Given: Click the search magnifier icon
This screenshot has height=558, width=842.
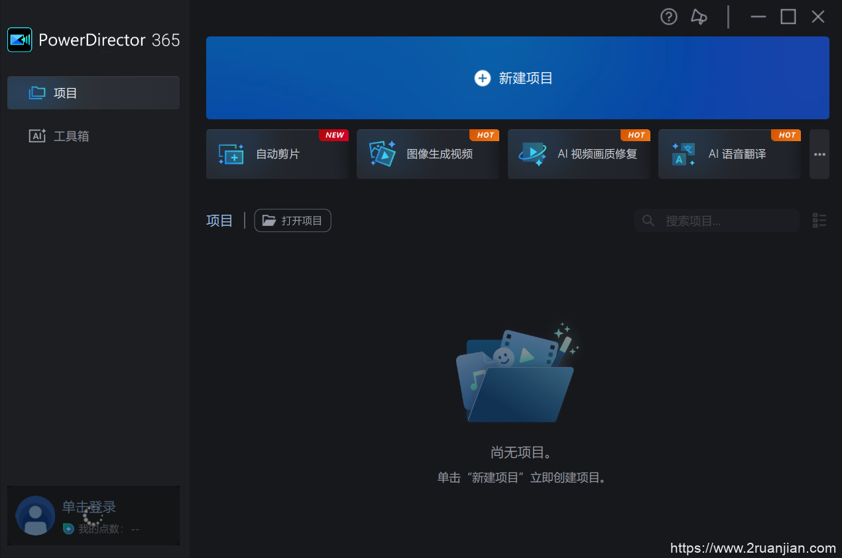Looking at the screenshot, I should click(648, 221).
